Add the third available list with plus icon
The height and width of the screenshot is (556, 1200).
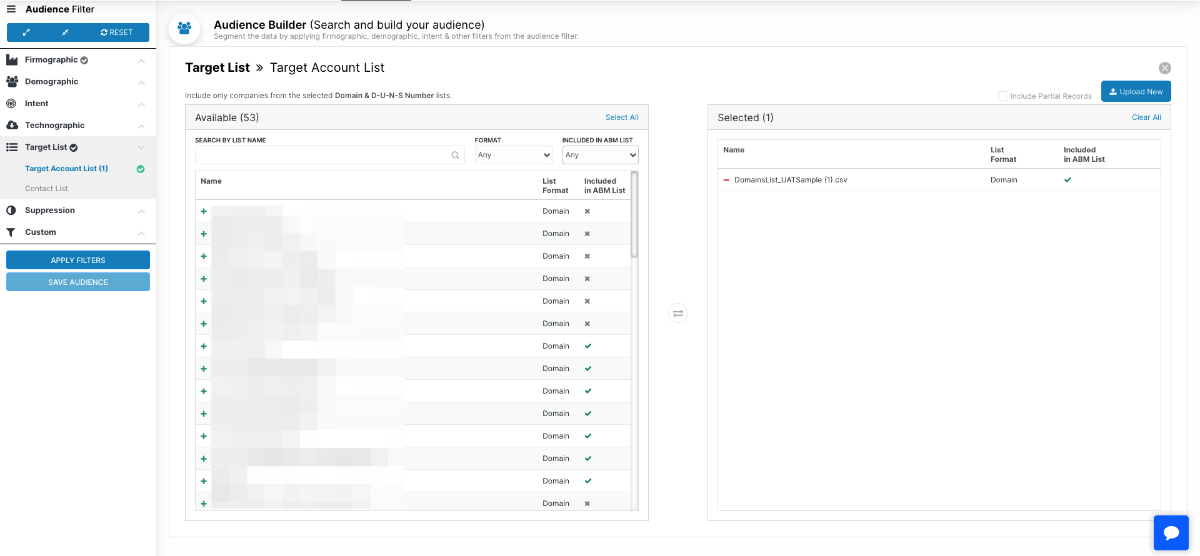coord(204,256)
